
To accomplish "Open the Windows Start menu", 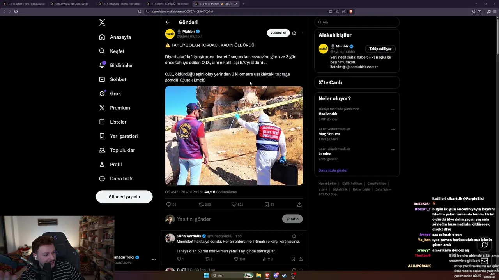I will [x=206, y=275].
